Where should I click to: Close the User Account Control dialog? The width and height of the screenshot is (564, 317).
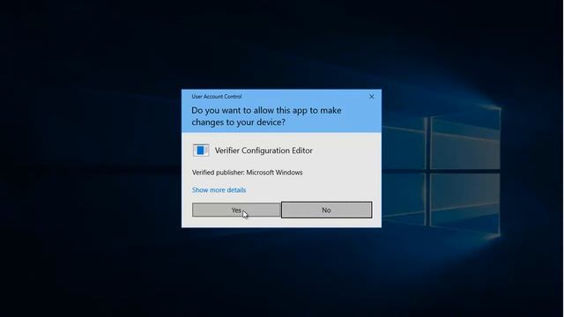click(x=372, y=96)
